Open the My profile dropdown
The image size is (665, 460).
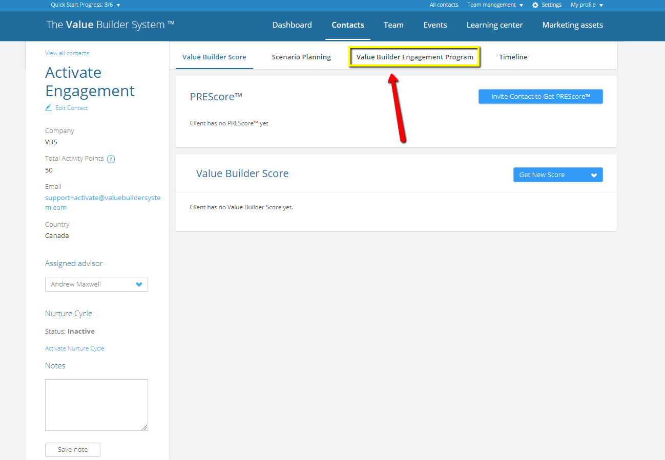pos(587,5)
